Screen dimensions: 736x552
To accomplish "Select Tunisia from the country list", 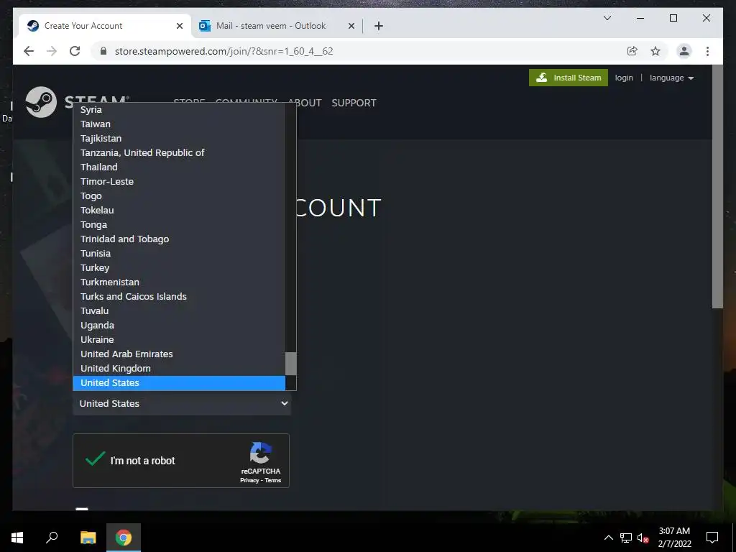I will [179, 254].
